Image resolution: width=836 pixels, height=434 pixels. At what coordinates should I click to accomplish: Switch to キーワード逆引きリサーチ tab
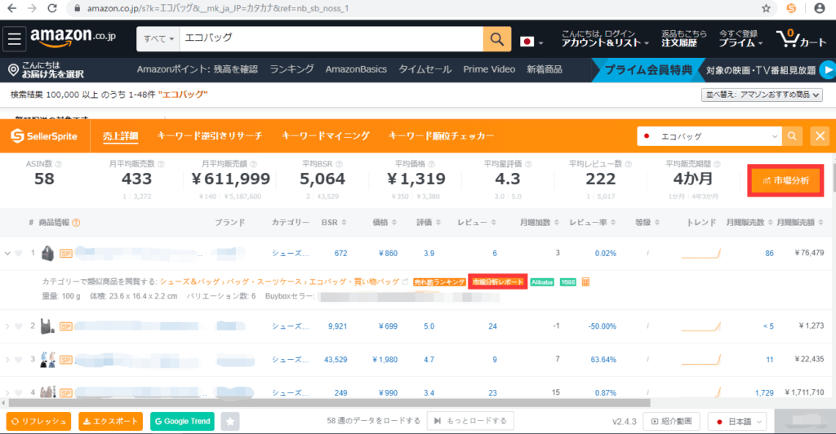point(210,136)
